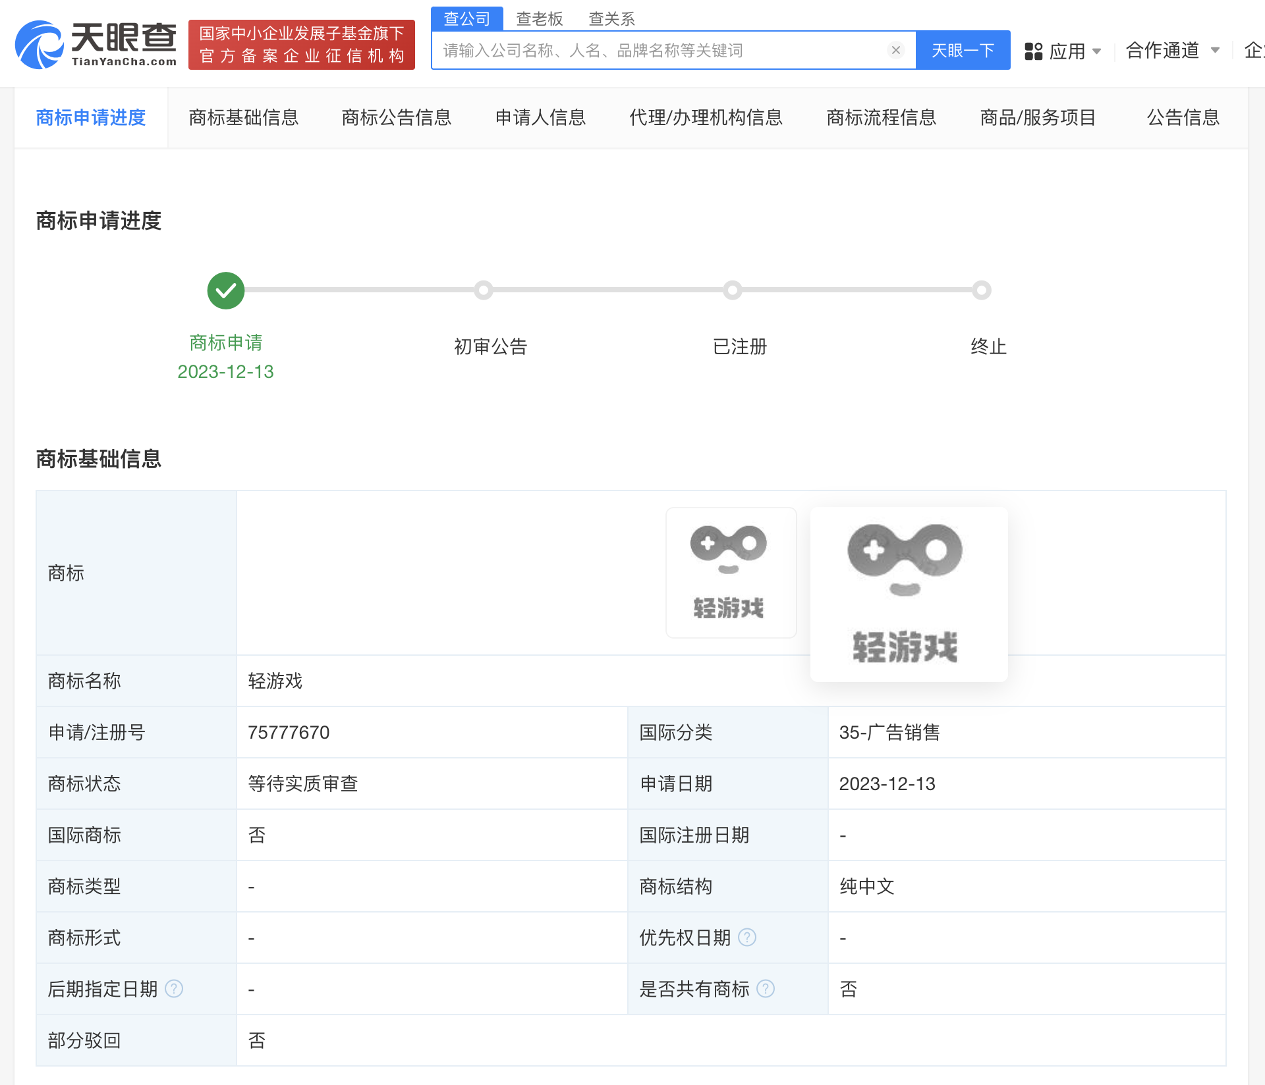Screen dimensions: 1265x1085
Task: Click help icon next to 是否共有商标
Action: [766, 988]
